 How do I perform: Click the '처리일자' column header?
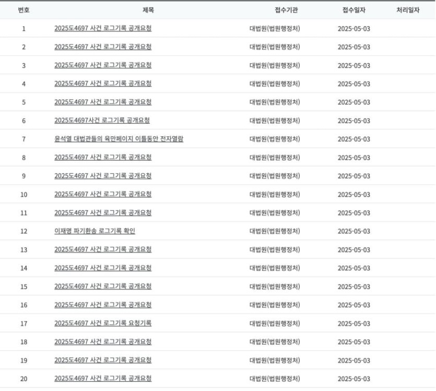click(408, 10)
